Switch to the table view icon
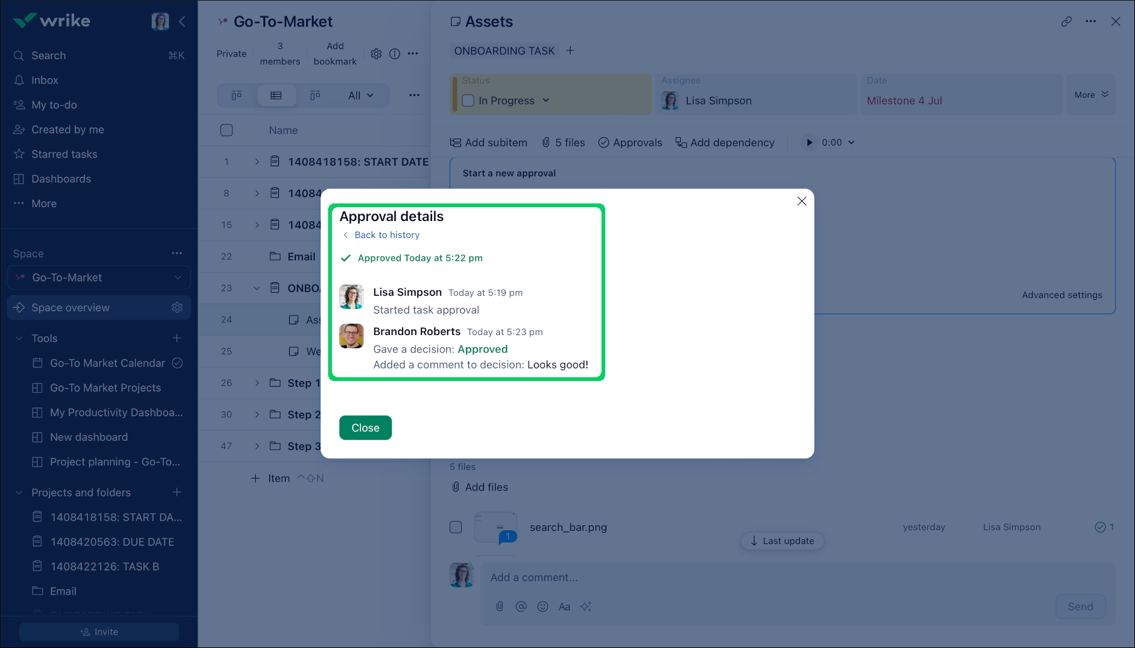 [x=276, y=96]
